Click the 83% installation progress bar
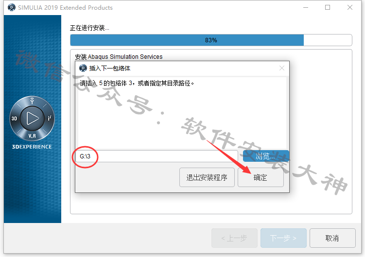365x257 pixels. coord(211,40)
